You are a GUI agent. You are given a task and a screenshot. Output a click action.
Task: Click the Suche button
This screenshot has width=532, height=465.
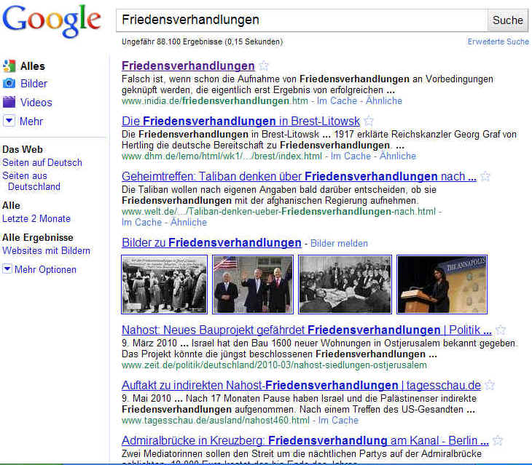[507, 20]
